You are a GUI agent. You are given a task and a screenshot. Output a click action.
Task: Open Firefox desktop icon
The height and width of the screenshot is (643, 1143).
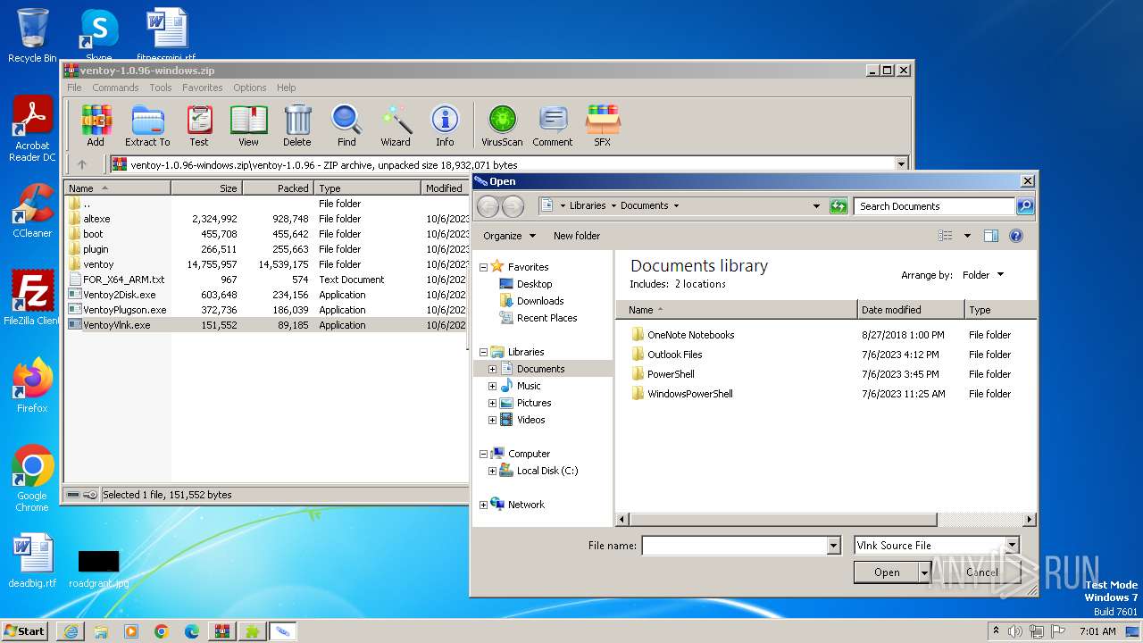[32, 386]
